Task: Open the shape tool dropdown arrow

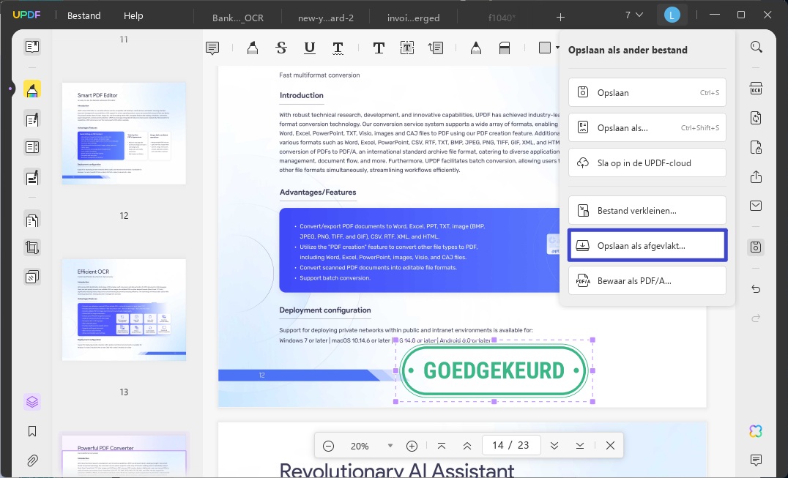Action: coord(557,48)
